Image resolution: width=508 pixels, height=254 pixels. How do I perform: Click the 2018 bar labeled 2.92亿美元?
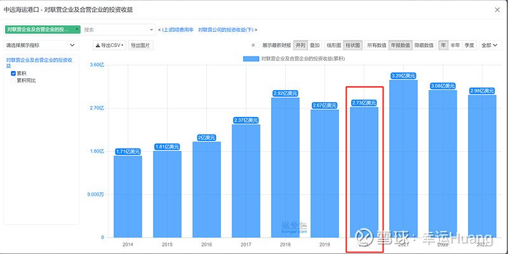285,168
